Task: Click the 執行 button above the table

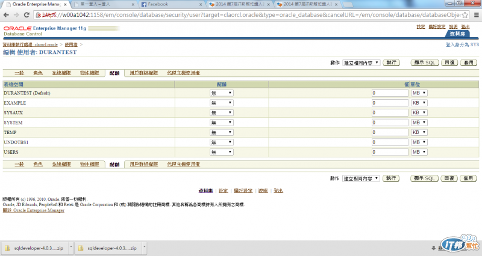Action: tap(391, 62)
